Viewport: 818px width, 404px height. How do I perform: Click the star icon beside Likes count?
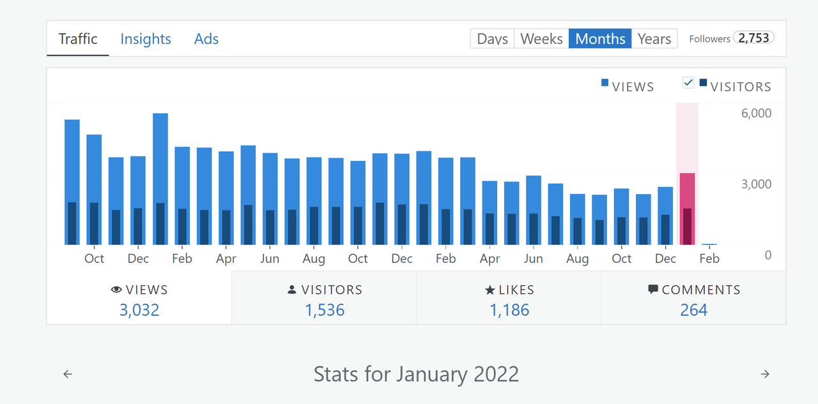click(490, 290)
